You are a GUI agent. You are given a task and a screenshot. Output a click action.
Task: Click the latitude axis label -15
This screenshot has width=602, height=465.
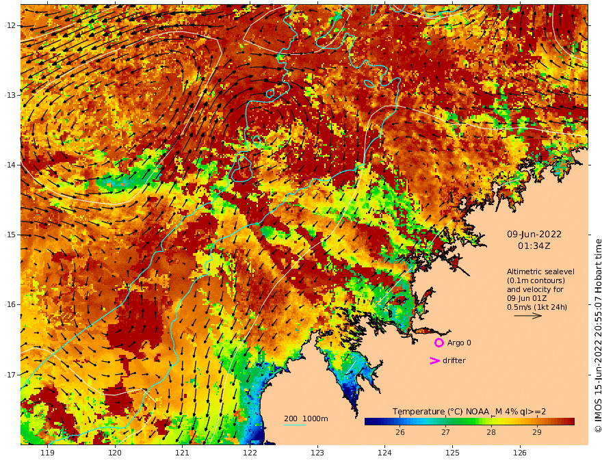point(10,235)
